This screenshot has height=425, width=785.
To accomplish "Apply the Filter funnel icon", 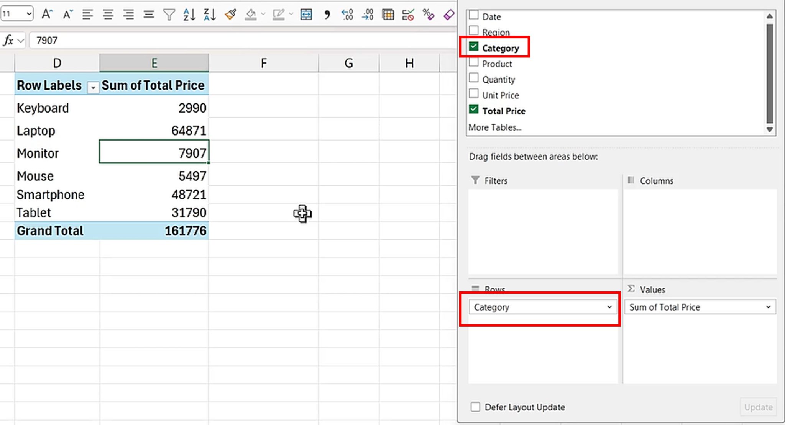I will coord(169,15).
